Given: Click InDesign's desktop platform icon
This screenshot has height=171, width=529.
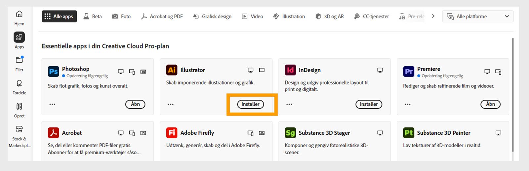Looking at the screenshot, I should pyautogui.click(x=380, y=70).
